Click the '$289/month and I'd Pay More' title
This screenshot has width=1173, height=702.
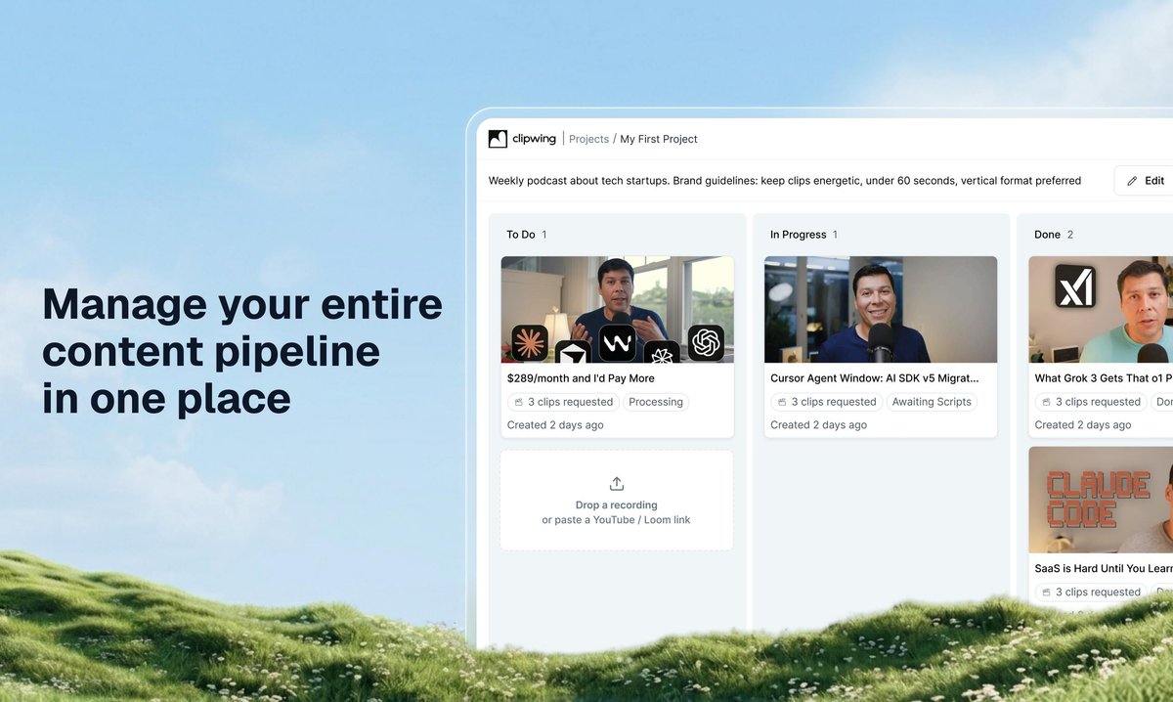tap(581, 378)
